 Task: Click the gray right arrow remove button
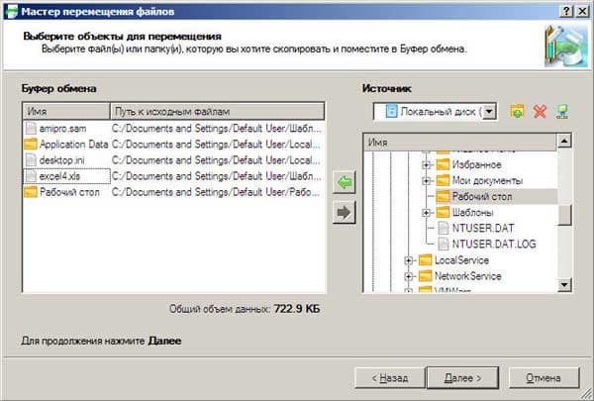345,212
